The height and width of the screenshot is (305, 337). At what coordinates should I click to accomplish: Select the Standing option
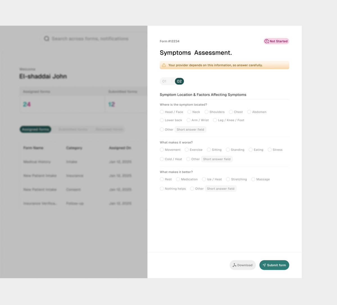pyautogui.click(x=228, y=150)
